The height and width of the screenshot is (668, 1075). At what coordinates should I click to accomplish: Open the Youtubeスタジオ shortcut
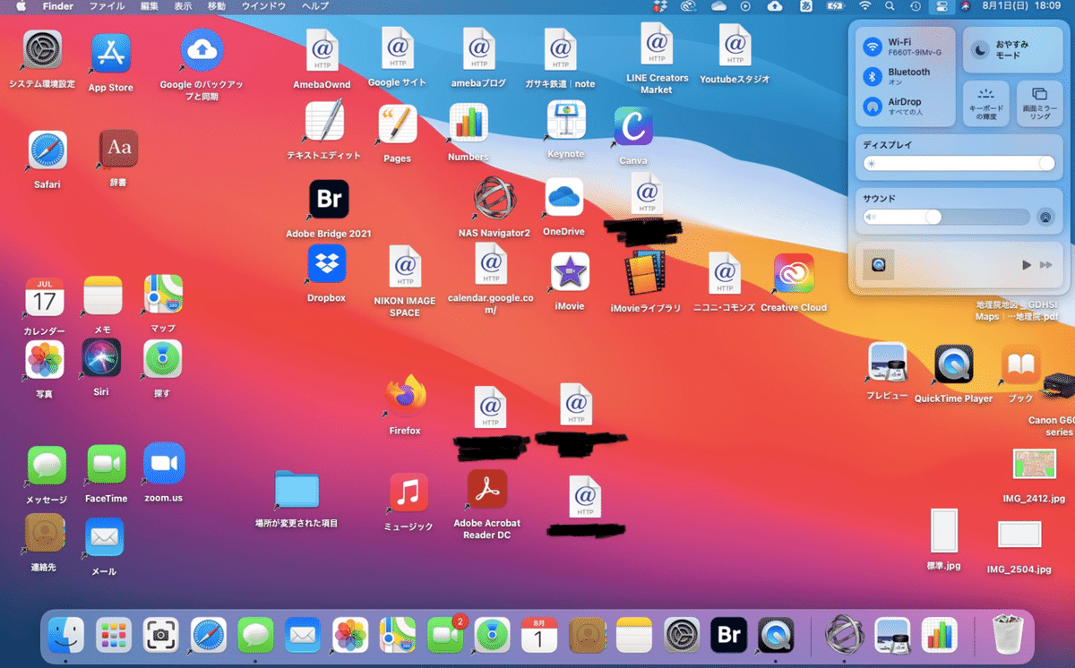pyautogui.click(x=735, y=45)
